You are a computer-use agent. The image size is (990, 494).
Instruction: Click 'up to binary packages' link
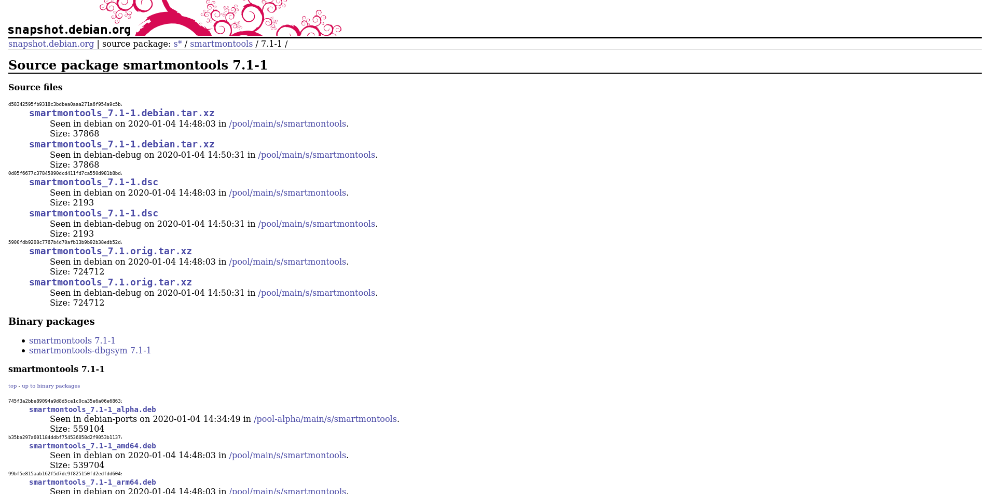click(x=51, y=386)
